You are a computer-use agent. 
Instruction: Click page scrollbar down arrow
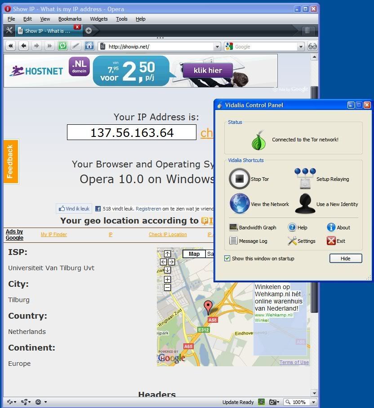(314, 393)
